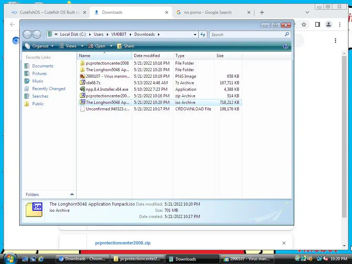Click the large iso preview icon in details pane
The image size is (352, 264).
[34, 210]
